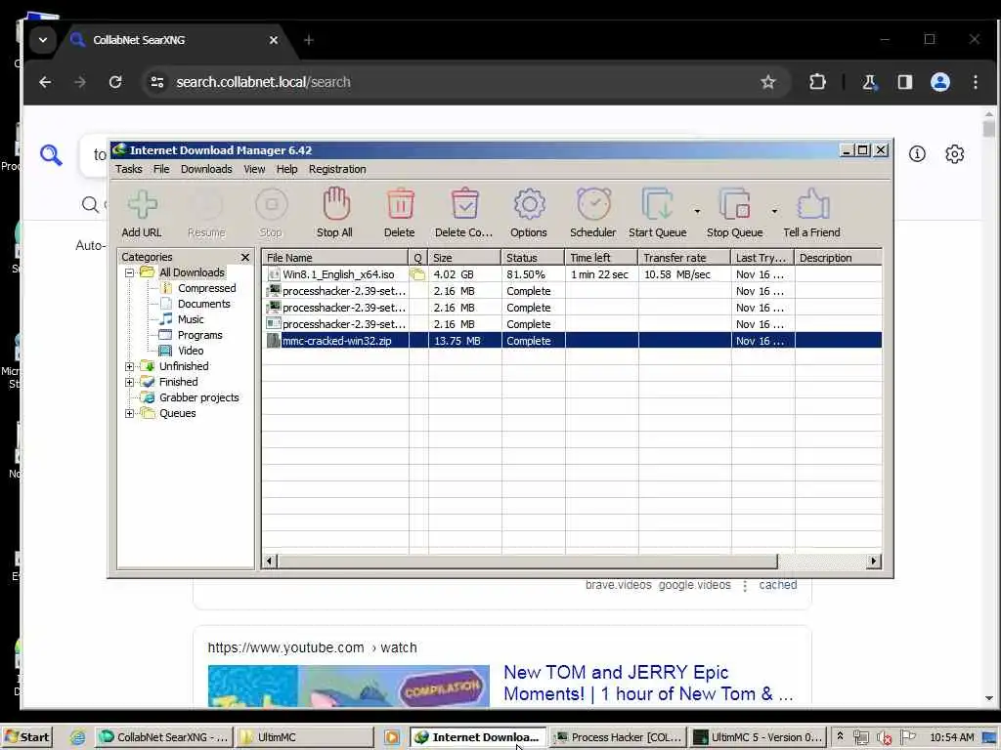Click the browser back arrow
1001x750 pixels.
coord(45,82)
